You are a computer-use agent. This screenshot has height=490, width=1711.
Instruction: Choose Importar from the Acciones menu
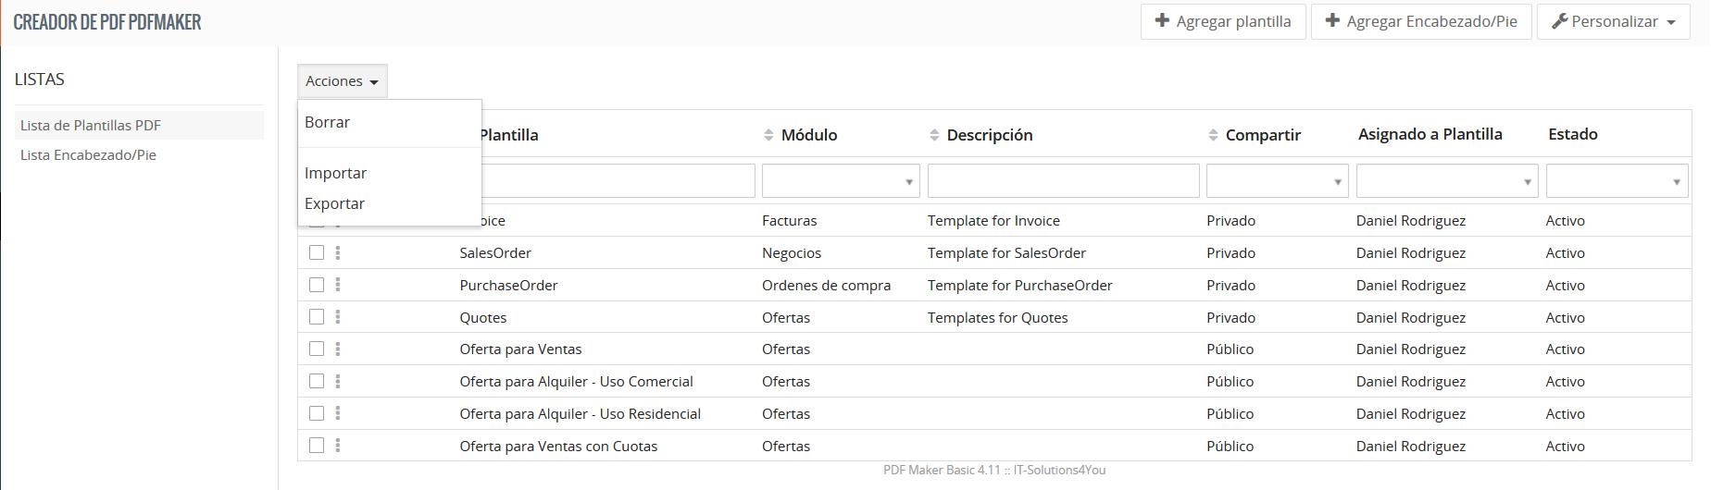pyautogui.click(x=335, y=173)
